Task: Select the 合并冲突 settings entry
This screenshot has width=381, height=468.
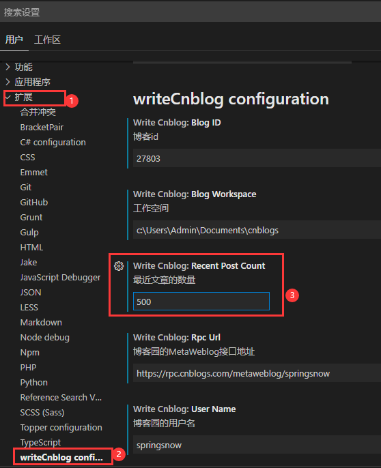Action: pos(38,112)
